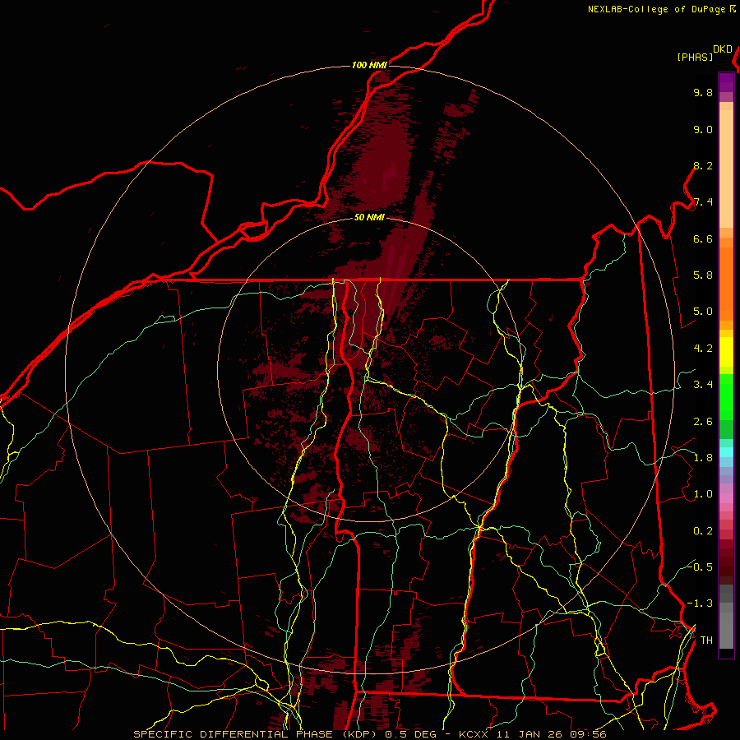
Task: Click the 2.6 legend value
Action: point(703,421)
